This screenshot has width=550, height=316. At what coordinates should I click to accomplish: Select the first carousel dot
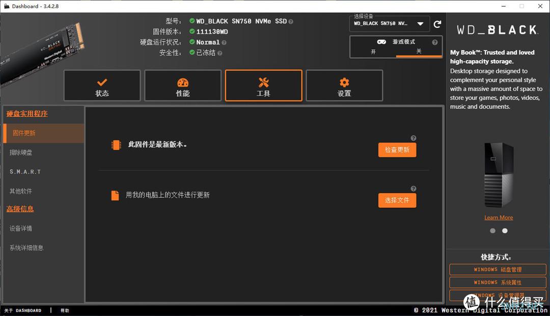click(x=492, y=231)
